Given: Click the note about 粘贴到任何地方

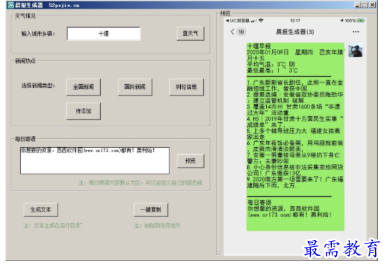Looking at the screenshot, I should coord(157,226).
